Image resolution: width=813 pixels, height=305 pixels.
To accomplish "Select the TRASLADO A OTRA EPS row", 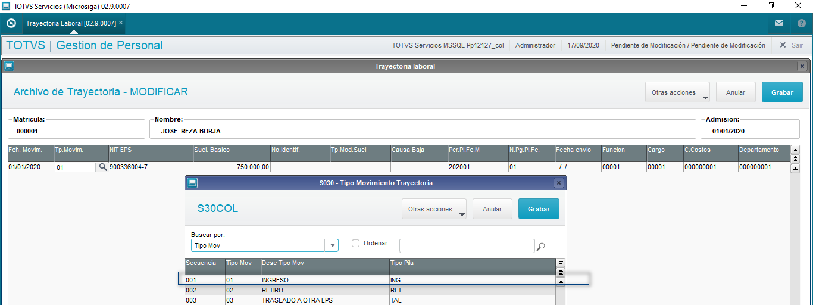I will point(370,301).
